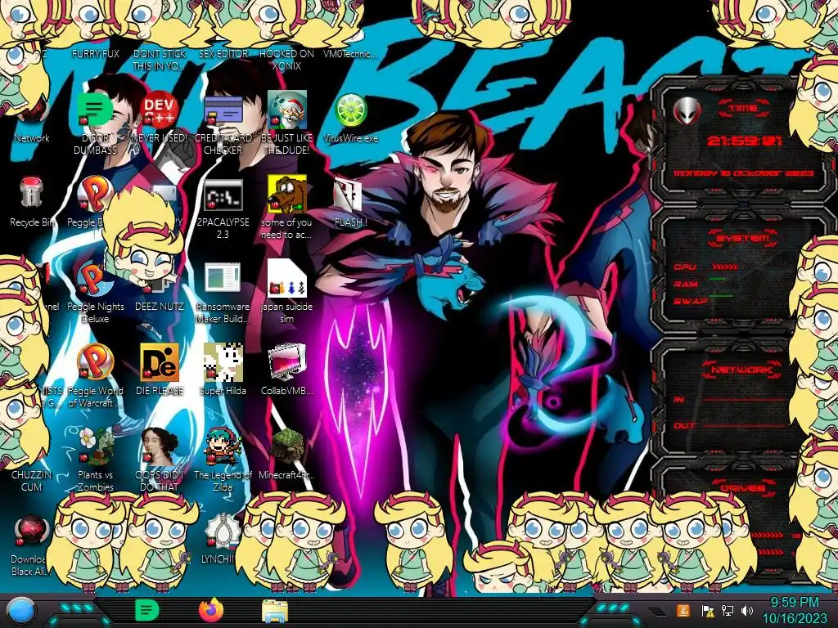The image size is (838, 628).
Task: Click the SYSTEM header on the widget
Action: [743, 238]
